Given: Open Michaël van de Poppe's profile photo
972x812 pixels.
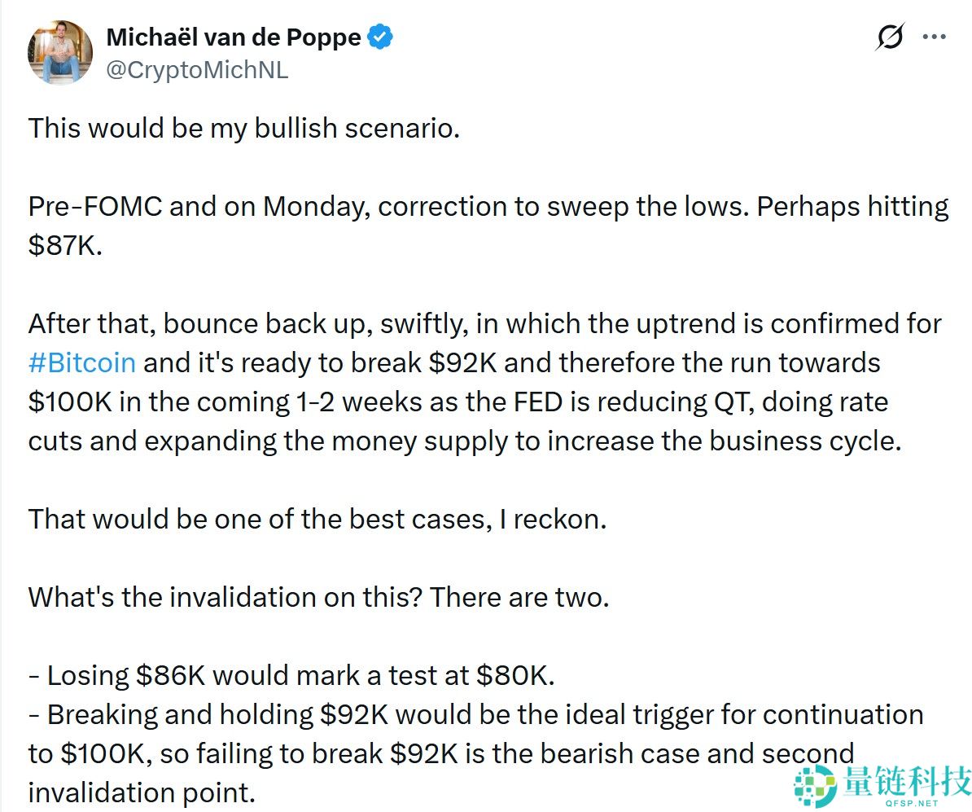Looking at the screenshot, I should 60,53.
